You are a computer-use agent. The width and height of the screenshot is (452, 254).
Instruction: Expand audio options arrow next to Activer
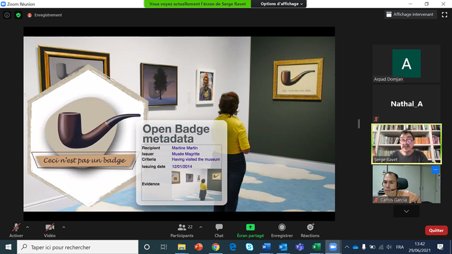[x=27, y=227]
